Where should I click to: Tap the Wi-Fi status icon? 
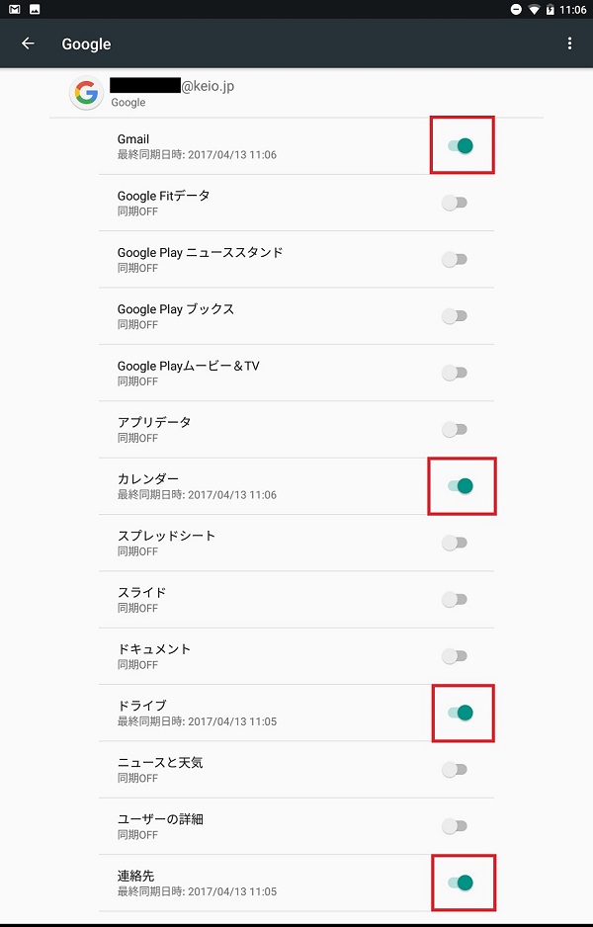click(535, 10)
